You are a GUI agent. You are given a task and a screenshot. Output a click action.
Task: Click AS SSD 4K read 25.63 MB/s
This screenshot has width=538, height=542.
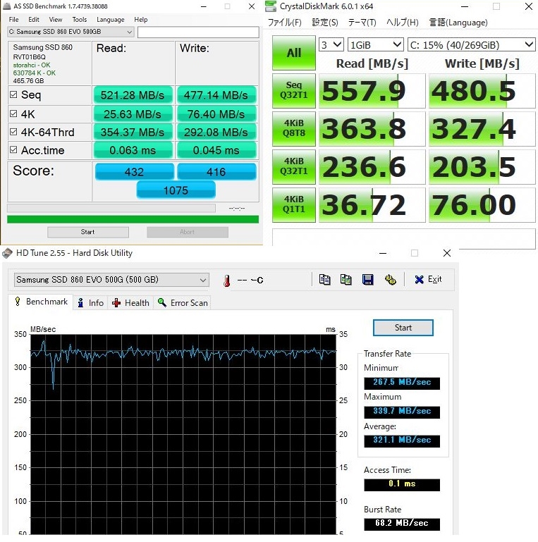(x=133, y=114)
